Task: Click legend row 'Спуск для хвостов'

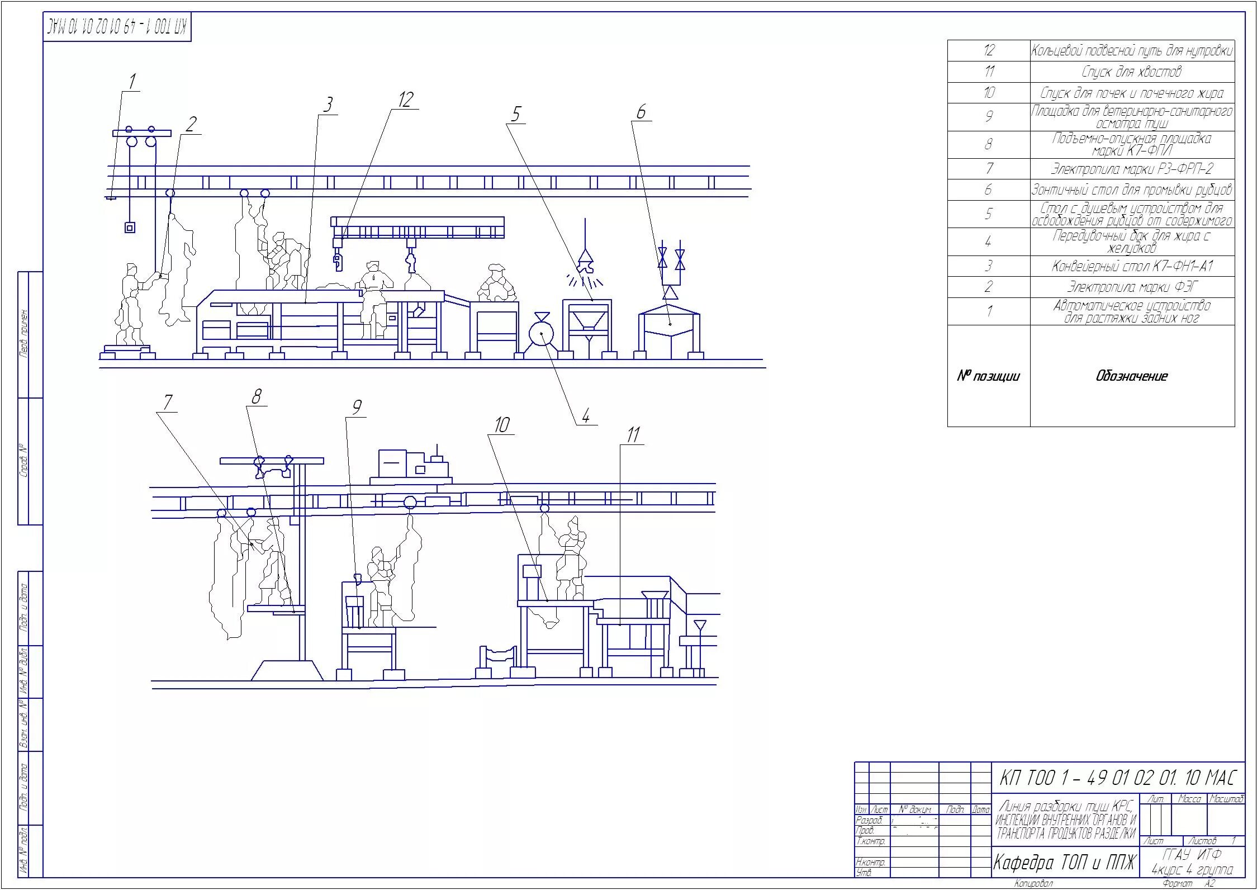Action: (1131, 72)
